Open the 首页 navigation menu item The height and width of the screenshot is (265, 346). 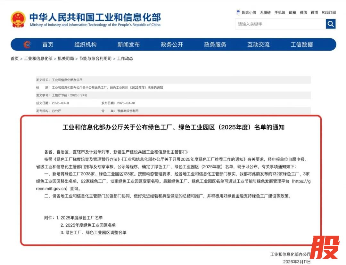(48, 44)
